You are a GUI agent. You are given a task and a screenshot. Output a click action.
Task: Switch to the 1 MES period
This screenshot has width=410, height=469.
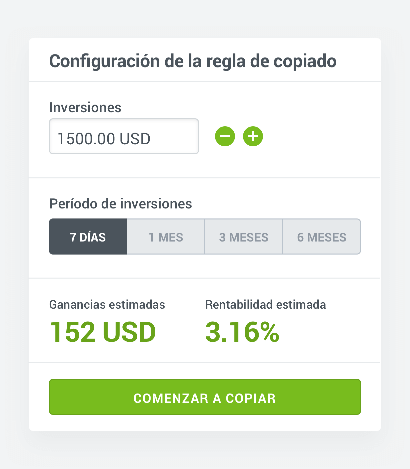point(166,237)
